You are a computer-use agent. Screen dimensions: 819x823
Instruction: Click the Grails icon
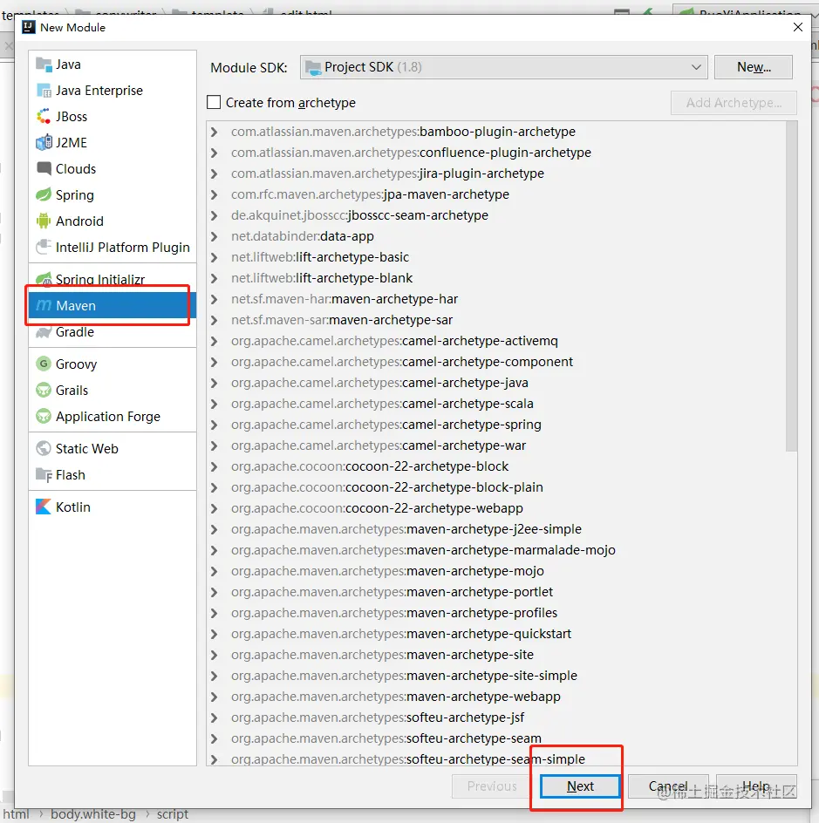tap(44, 390)
